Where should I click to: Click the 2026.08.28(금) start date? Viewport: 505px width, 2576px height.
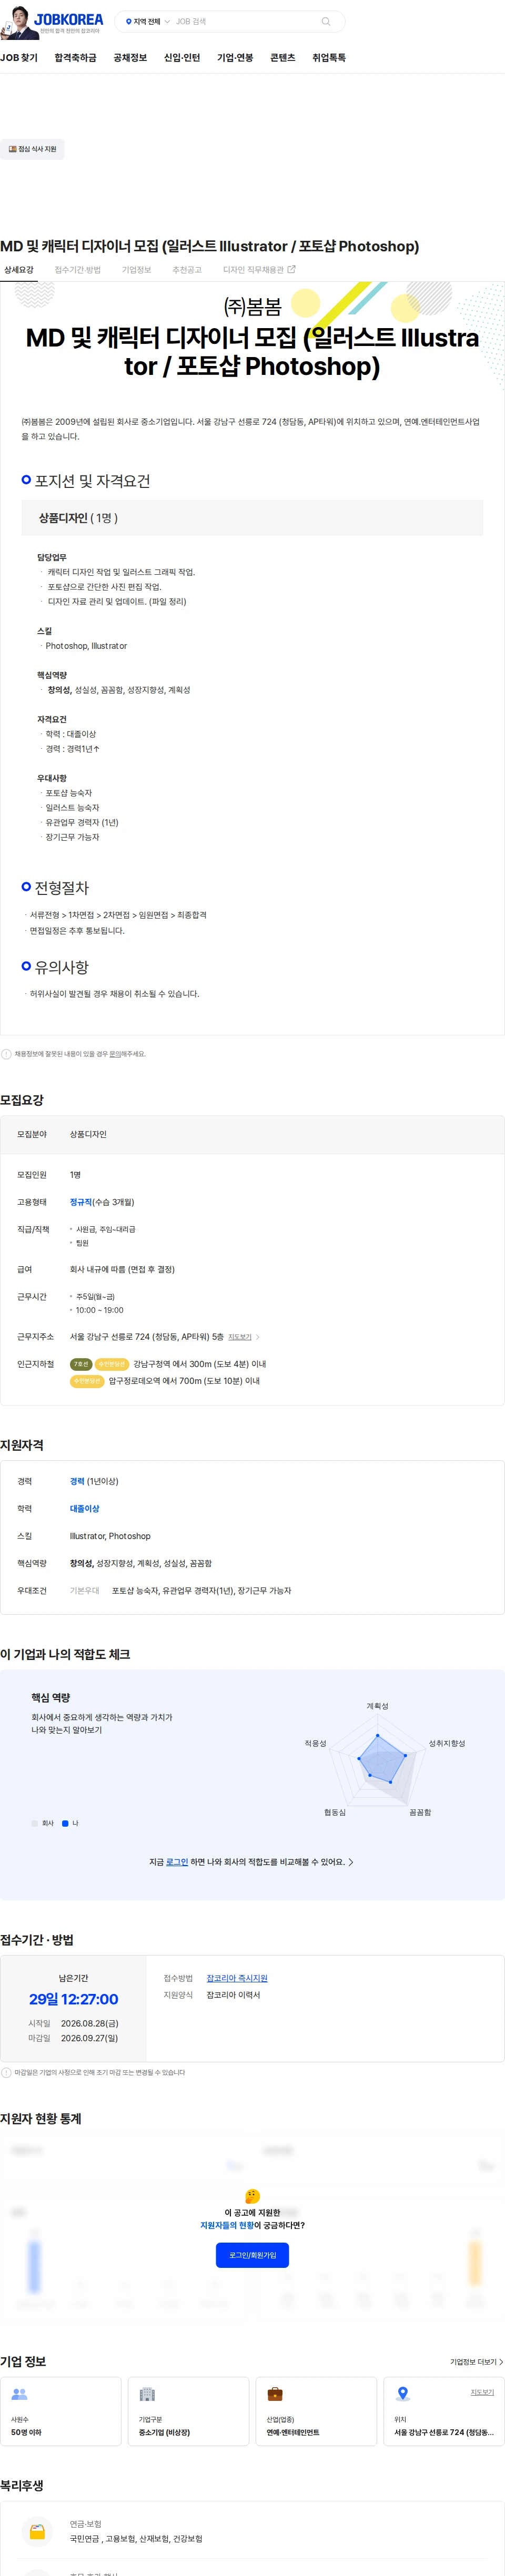coord(89,2023)
